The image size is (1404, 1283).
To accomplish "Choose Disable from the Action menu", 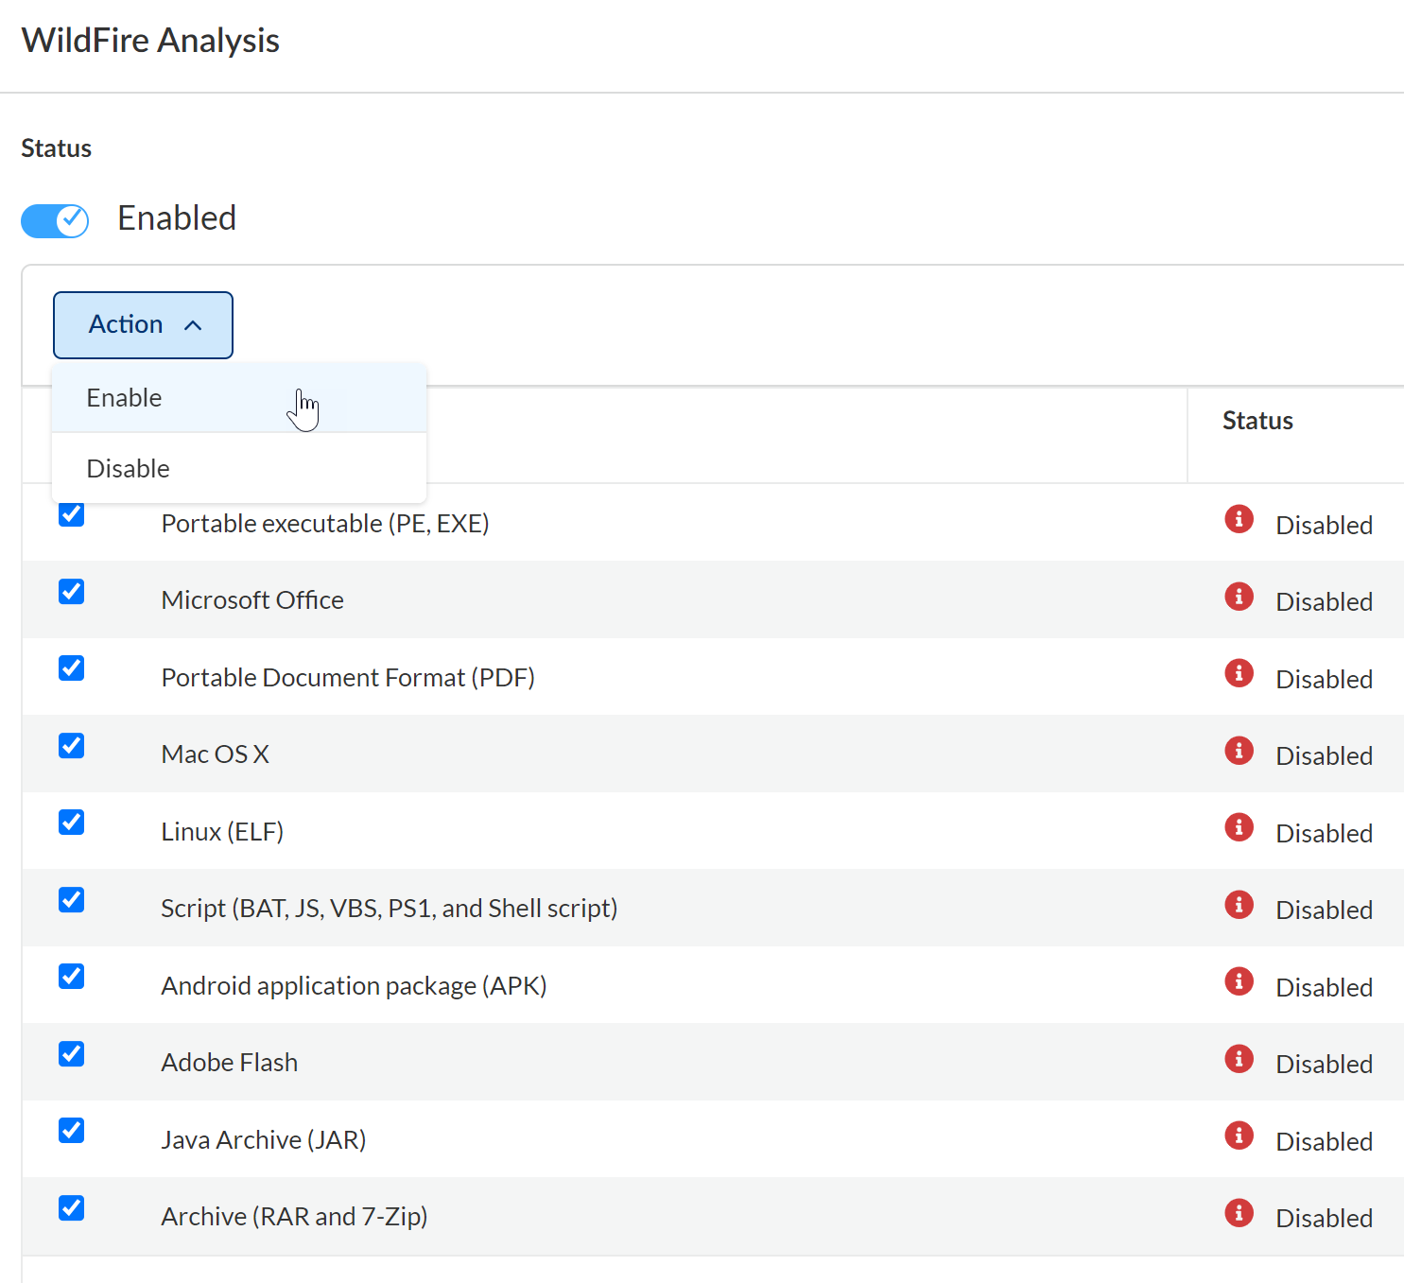I will click(x=129, y=469).
